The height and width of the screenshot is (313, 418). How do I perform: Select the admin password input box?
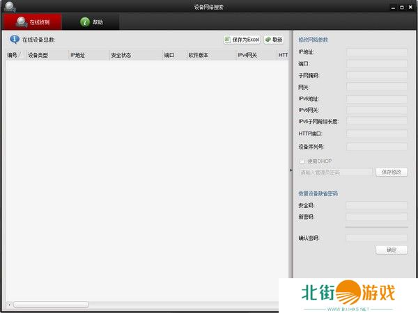click(336, 172)
